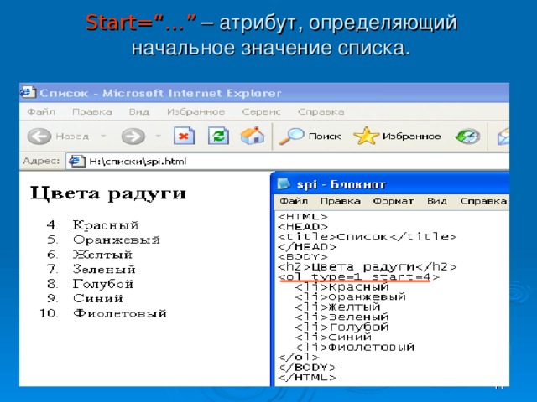Click the Search magnifying glass icon
This screenshot has height=402, width=537.
pyautogui.click(x=291, y=137)
